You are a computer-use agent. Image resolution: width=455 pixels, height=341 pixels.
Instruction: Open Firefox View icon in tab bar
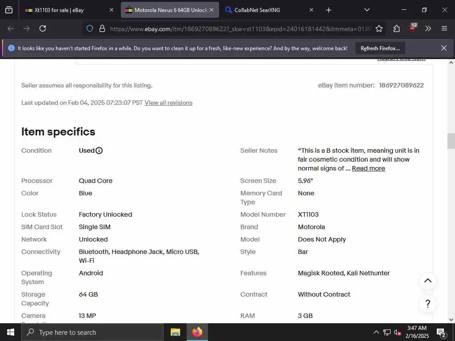tap(9, 10)
